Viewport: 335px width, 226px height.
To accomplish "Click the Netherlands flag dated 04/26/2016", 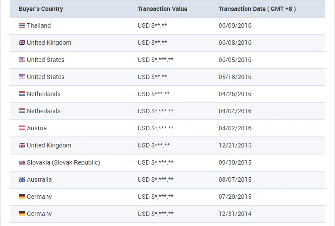I will pos(22,94).
